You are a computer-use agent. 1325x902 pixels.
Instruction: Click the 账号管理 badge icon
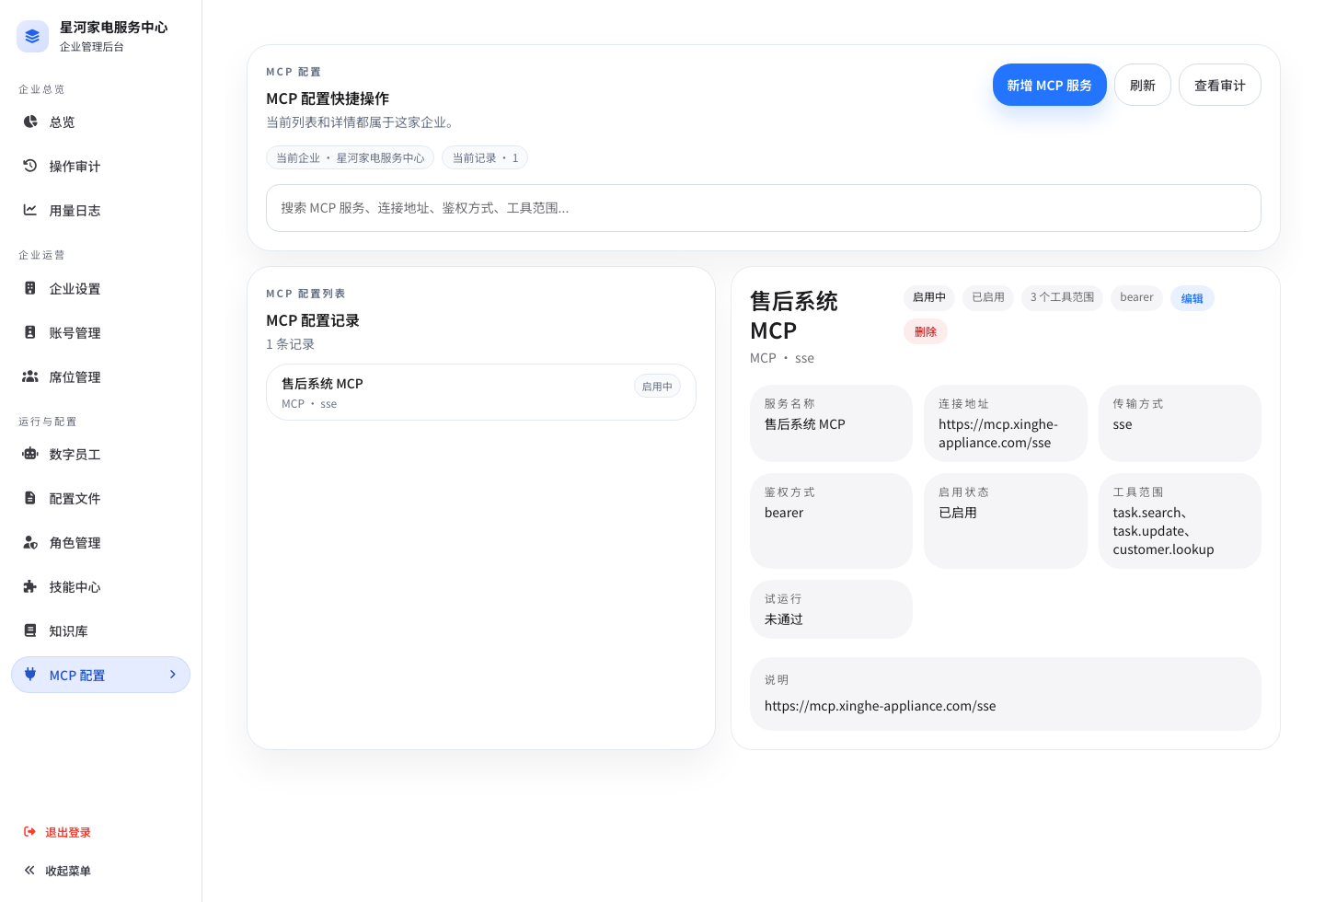[x=30, y=332]
